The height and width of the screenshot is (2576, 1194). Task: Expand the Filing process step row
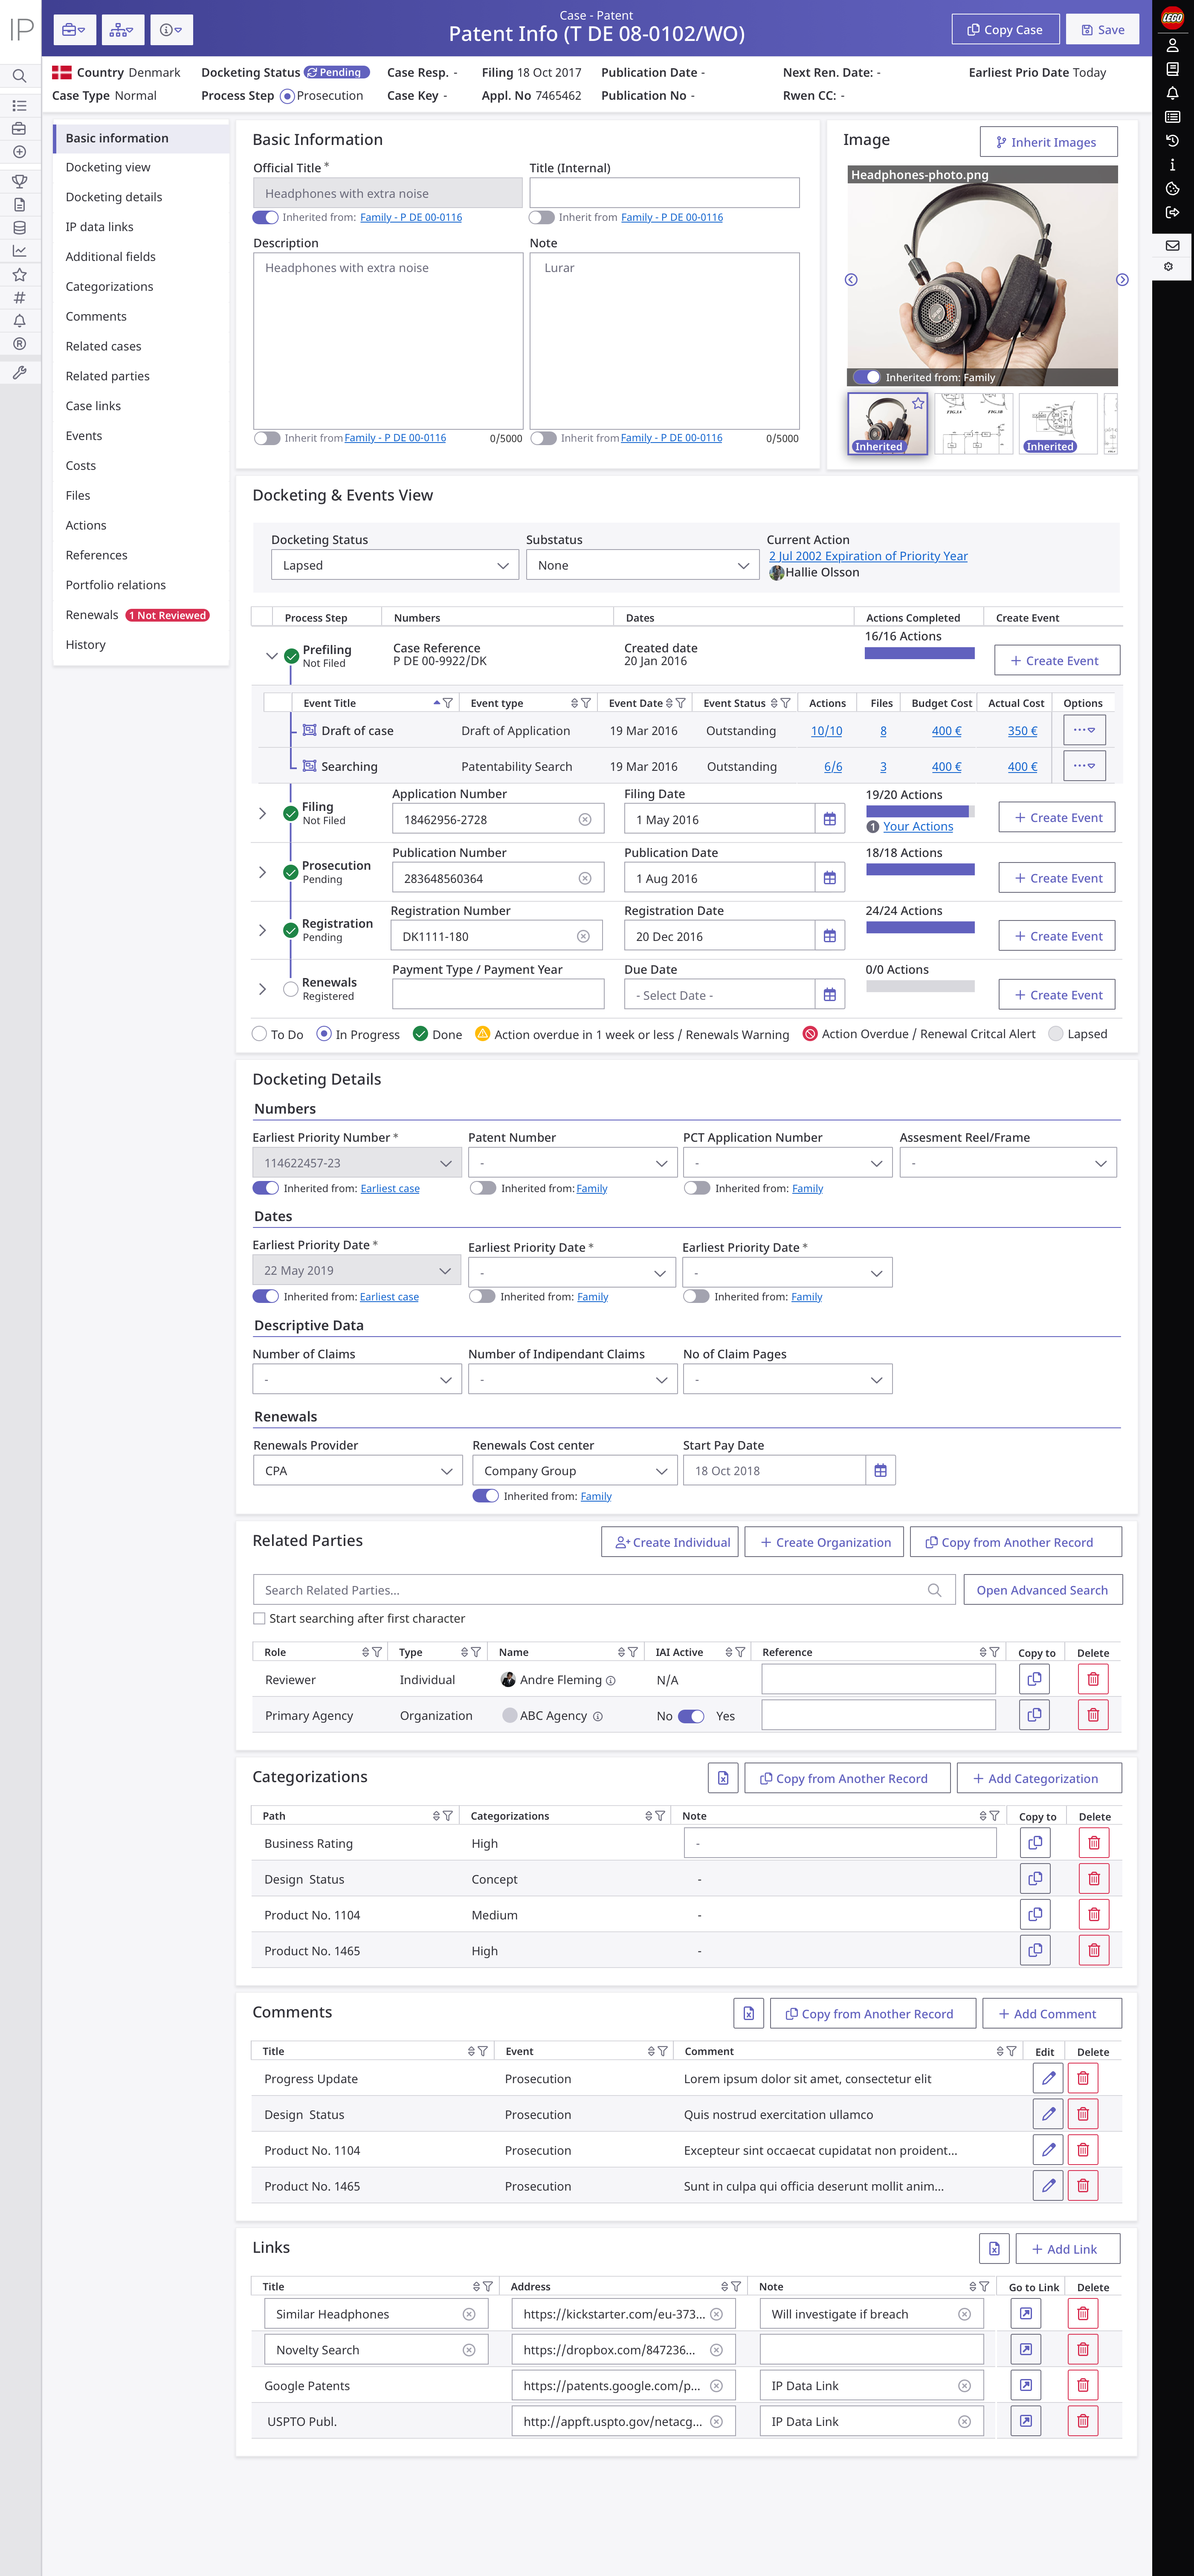(x=262, y=813)
